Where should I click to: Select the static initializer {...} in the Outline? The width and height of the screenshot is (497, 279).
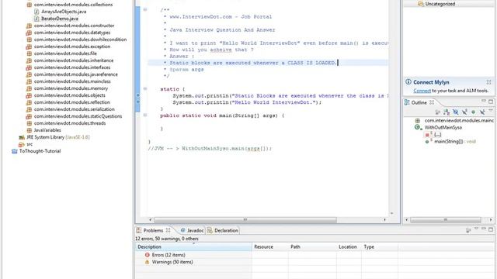[437, 135]
